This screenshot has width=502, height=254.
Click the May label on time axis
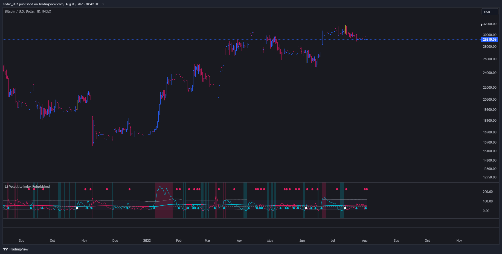point(270,241)
